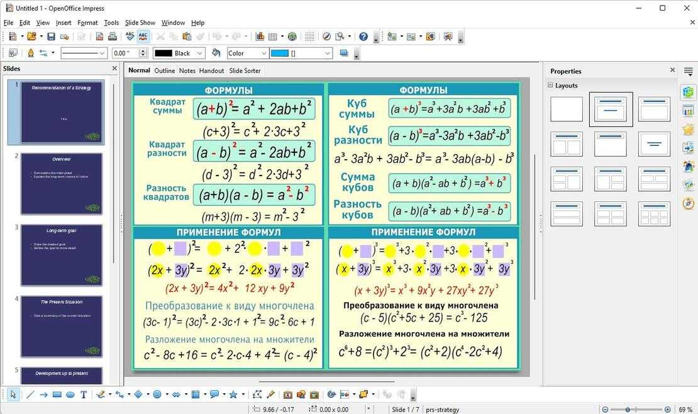This screenshot has width=698, height=414.
Task: Open the Navigator sidebar compass icon
Action: [688, 203]
